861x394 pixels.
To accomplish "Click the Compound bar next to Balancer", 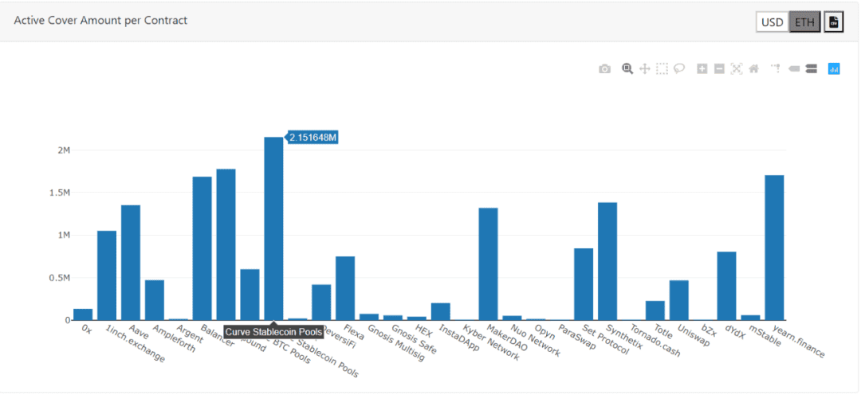I will click(226, 244).
